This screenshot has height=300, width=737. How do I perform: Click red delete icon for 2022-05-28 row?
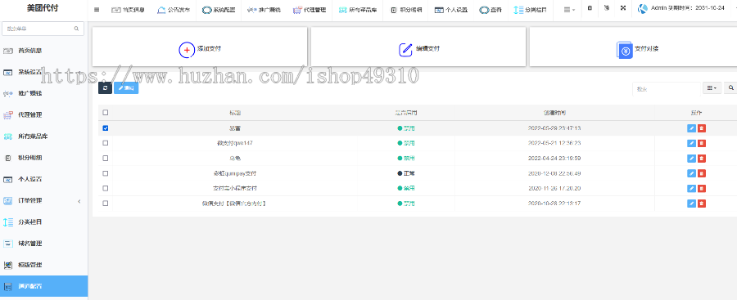702,128
